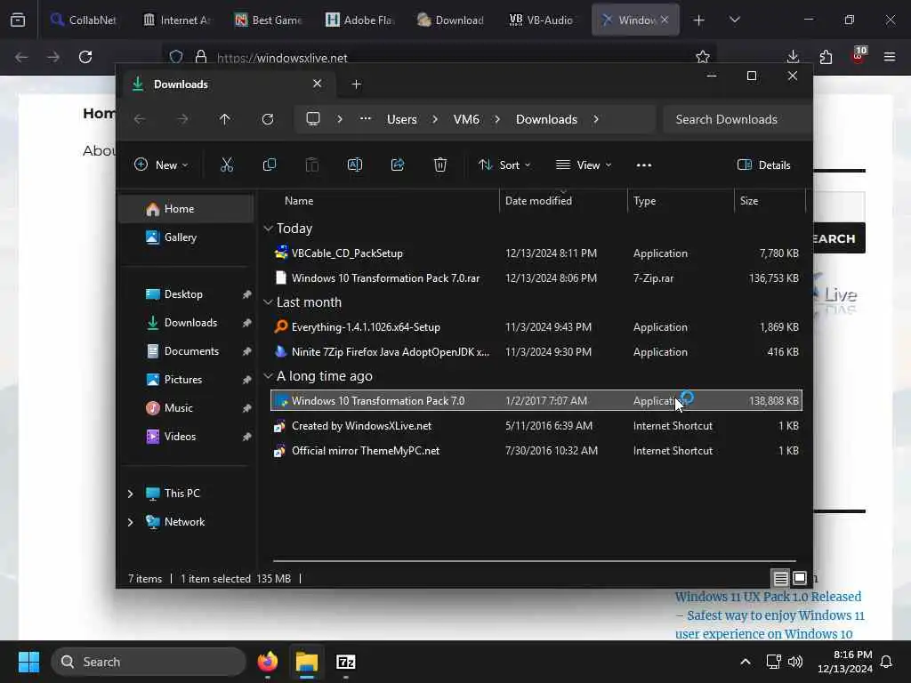Select Windows 10 Transformation Pack 7.0.rar file

coord(536,277)
